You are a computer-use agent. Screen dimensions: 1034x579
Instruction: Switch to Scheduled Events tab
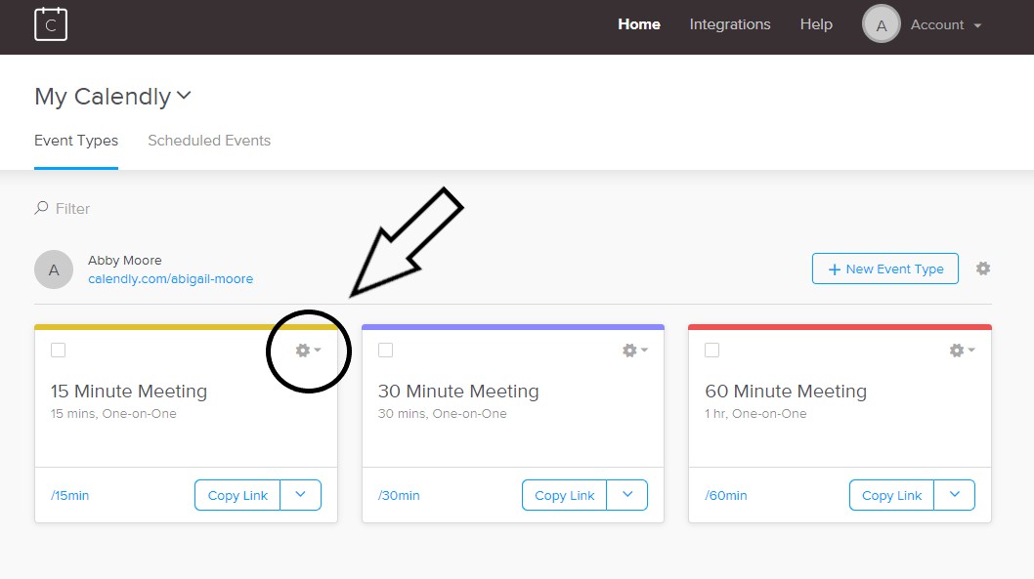click(x=209, y=141)
